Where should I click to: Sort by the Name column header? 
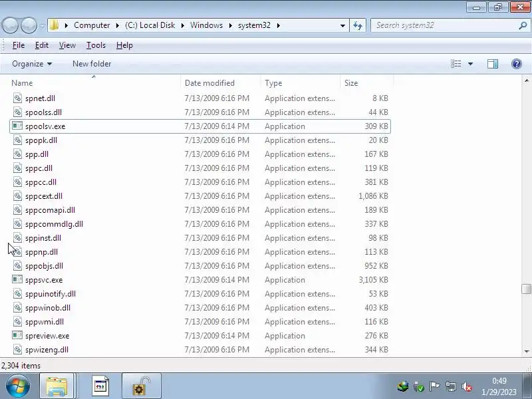pyautogui.click(x=22, y=83)
